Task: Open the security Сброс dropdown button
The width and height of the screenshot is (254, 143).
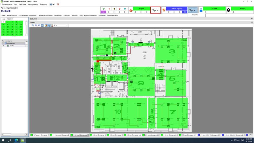Action: point(193,10)
